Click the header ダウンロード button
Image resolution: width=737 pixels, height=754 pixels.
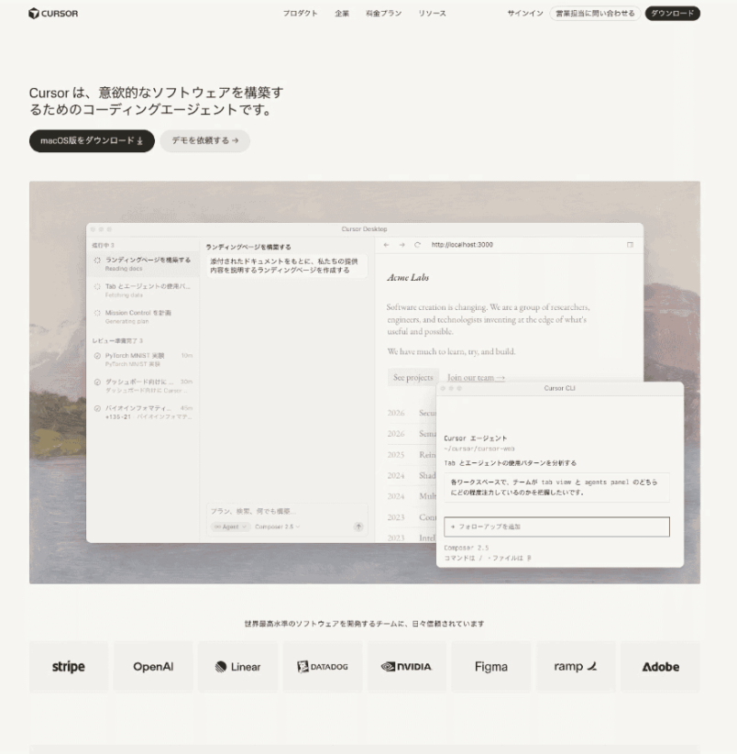tap(673, 14)
